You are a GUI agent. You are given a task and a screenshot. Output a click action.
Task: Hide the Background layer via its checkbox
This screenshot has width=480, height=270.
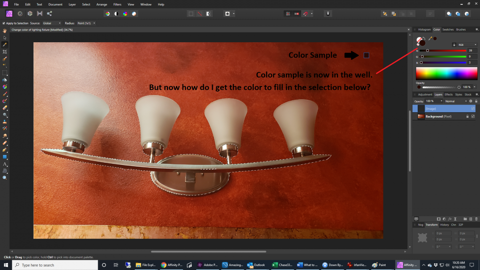point(473,116)
